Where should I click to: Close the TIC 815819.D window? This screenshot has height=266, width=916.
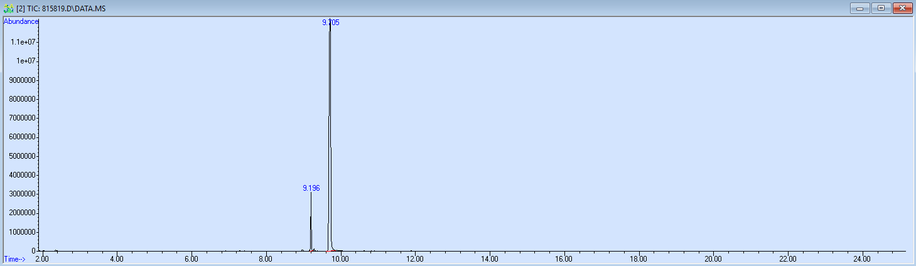(902, 8)
